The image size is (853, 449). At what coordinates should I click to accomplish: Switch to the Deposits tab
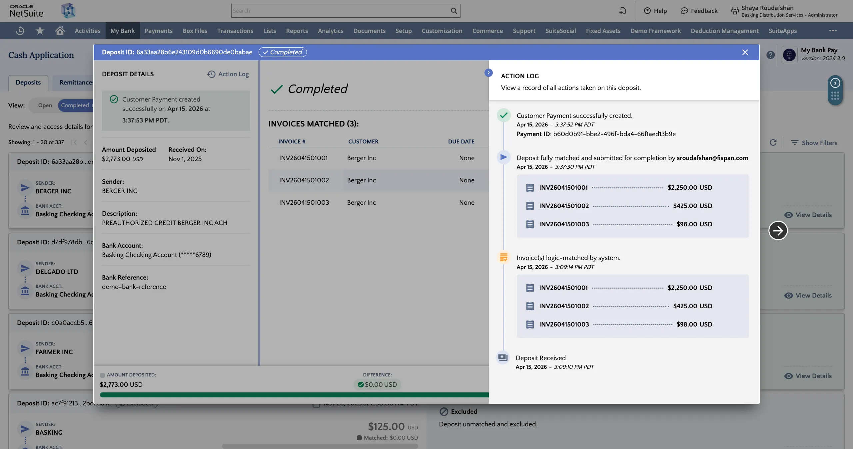click(x=28, y=82)
